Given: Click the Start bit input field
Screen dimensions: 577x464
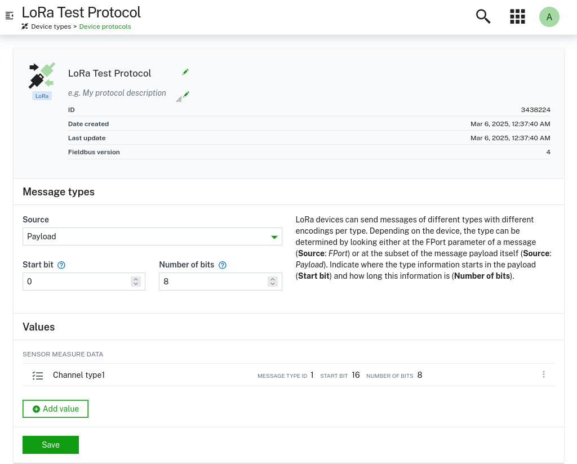Looking at the screenshot, I should point(76,282).
